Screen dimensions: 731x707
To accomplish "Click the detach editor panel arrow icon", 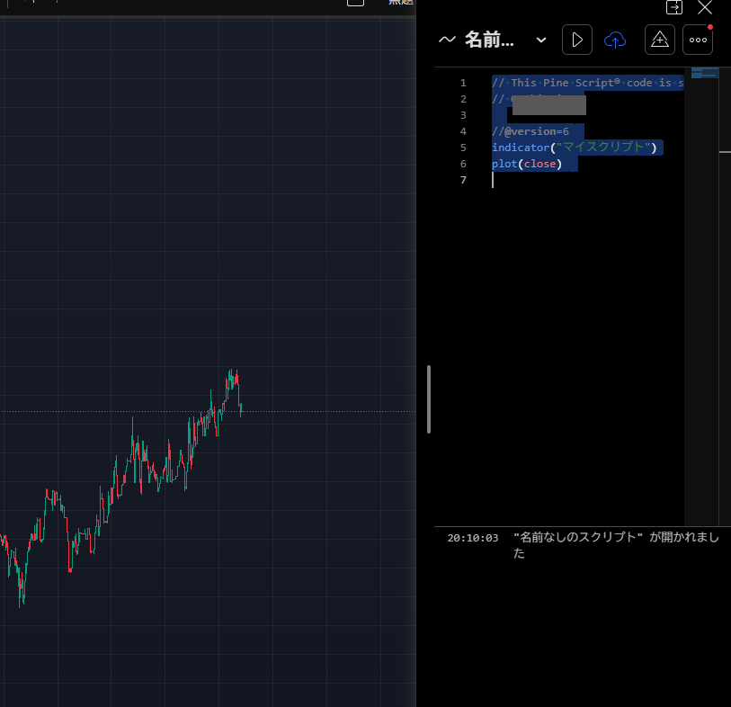I will click(x=673, y=7).
